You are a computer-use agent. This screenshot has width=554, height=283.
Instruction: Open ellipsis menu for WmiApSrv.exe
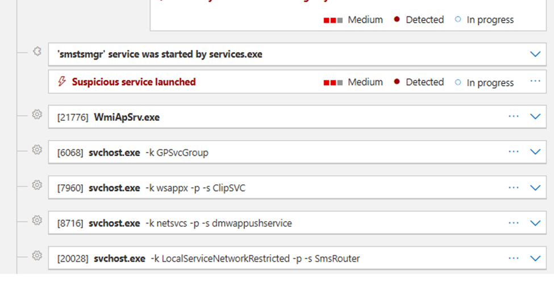coord(514,116)
